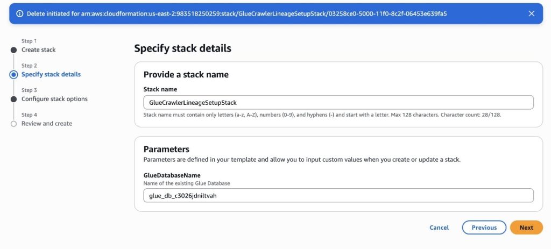The width and height of the screenshot is (551, 249).
Task: Click into the GlueDatabaseName text field
Action: pos(338,196)
